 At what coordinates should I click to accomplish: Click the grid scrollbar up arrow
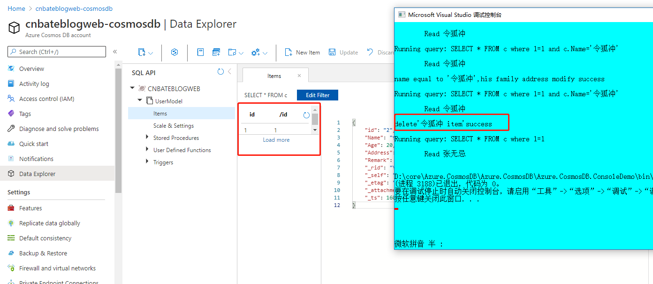coord(315,110)
